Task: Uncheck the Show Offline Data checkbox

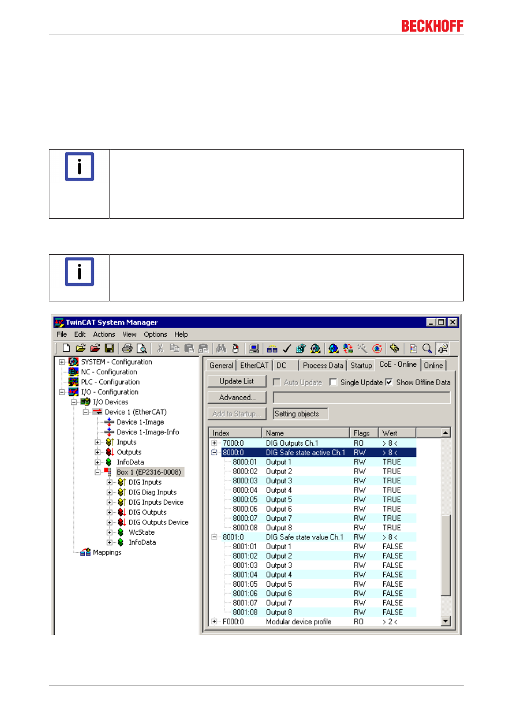Action: coord(389,382)
